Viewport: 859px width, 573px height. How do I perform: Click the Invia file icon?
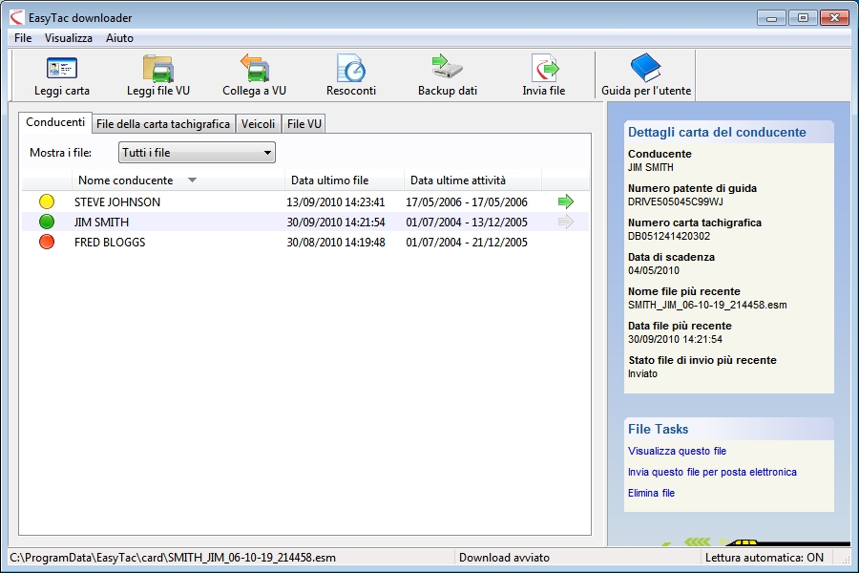[x=544, y=69]
